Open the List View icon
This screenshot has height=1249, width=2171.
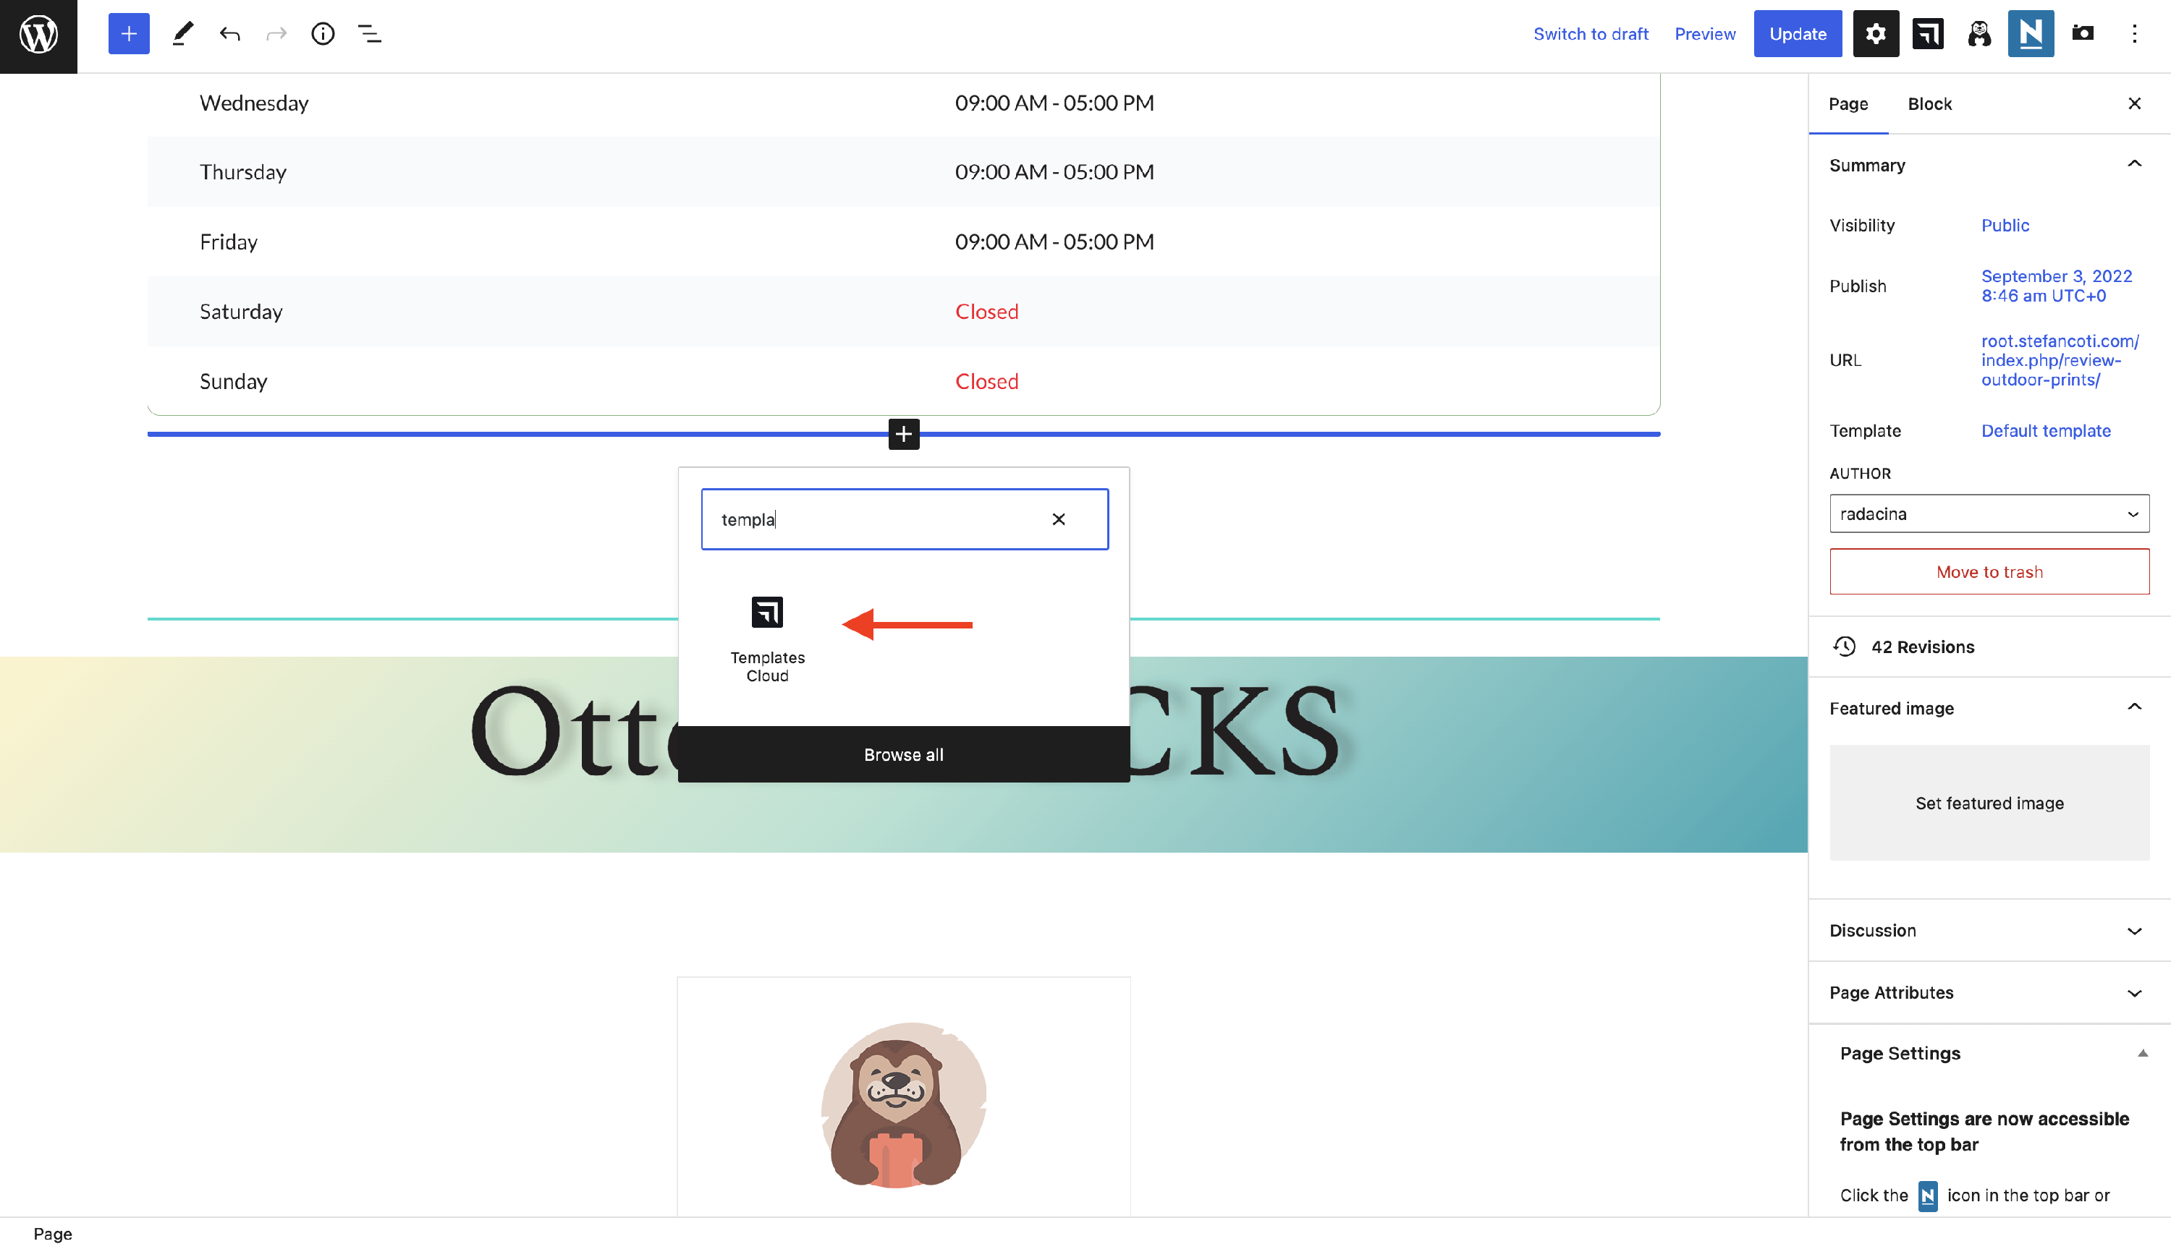(x=370, y=34)
